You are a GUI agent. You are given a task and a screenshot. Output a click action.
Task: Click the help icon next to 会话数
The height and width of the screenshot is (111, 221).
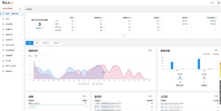tap(159, 18)
